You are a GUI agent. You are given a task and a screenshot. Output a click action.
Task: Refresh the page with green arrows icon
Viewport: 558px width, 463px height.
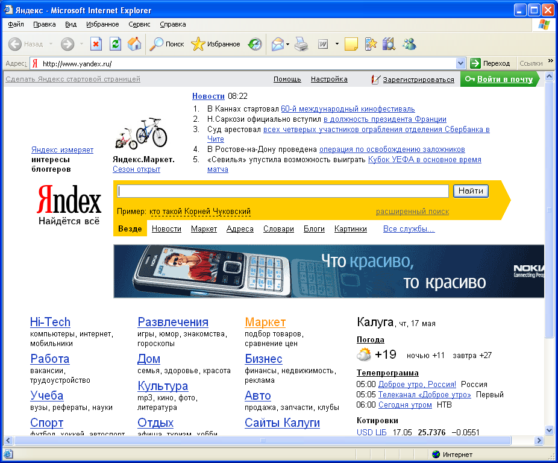(115, 44)
